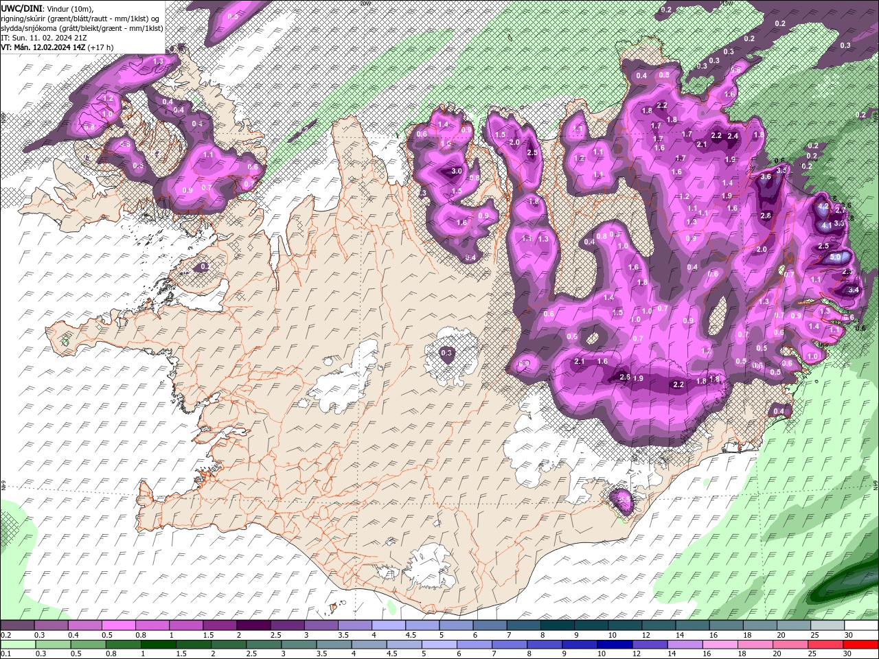Click the 0.1 label in lower legend row
This screenshot has height=659, width=879.
point(6,654)
